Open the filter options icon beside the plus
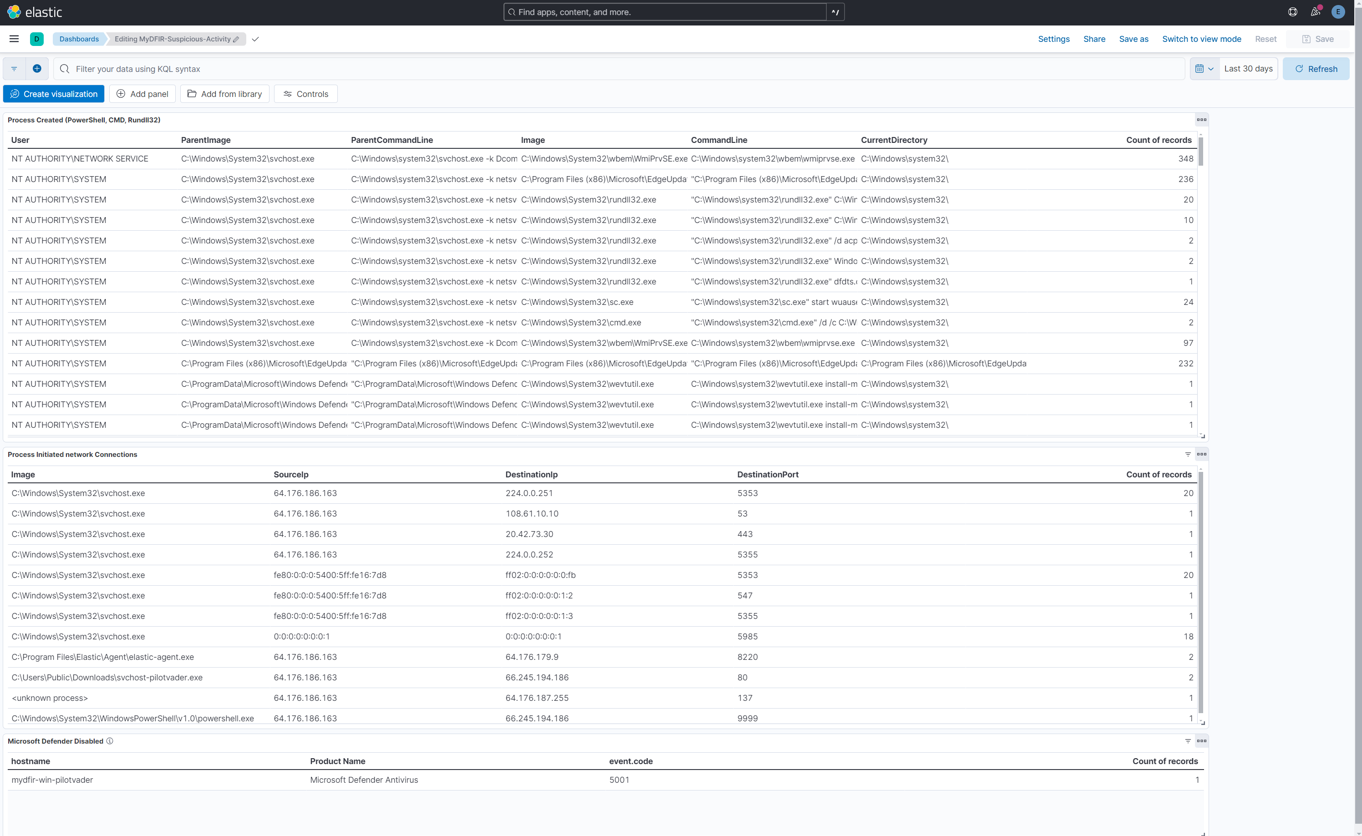Image resolution: width=1362 pixels, height=836 pixels. pos(13,69)
